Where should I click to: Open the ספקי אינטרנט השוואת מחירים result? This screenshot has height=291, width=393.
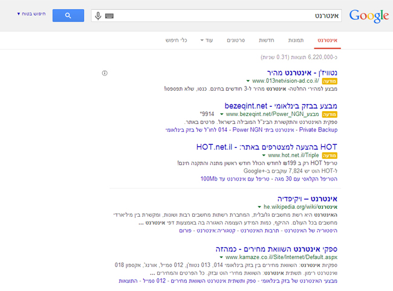point(276,249)
